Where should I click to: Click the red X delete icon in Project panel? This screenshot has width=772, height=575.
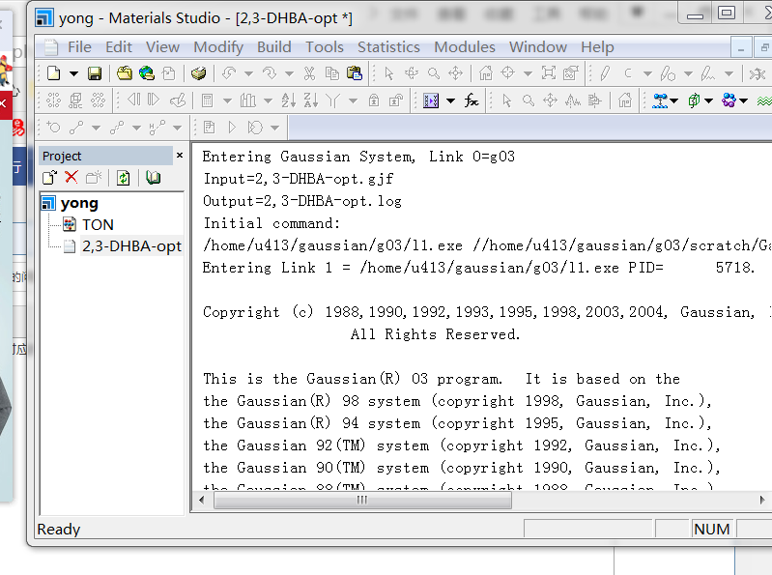(71, 177)
